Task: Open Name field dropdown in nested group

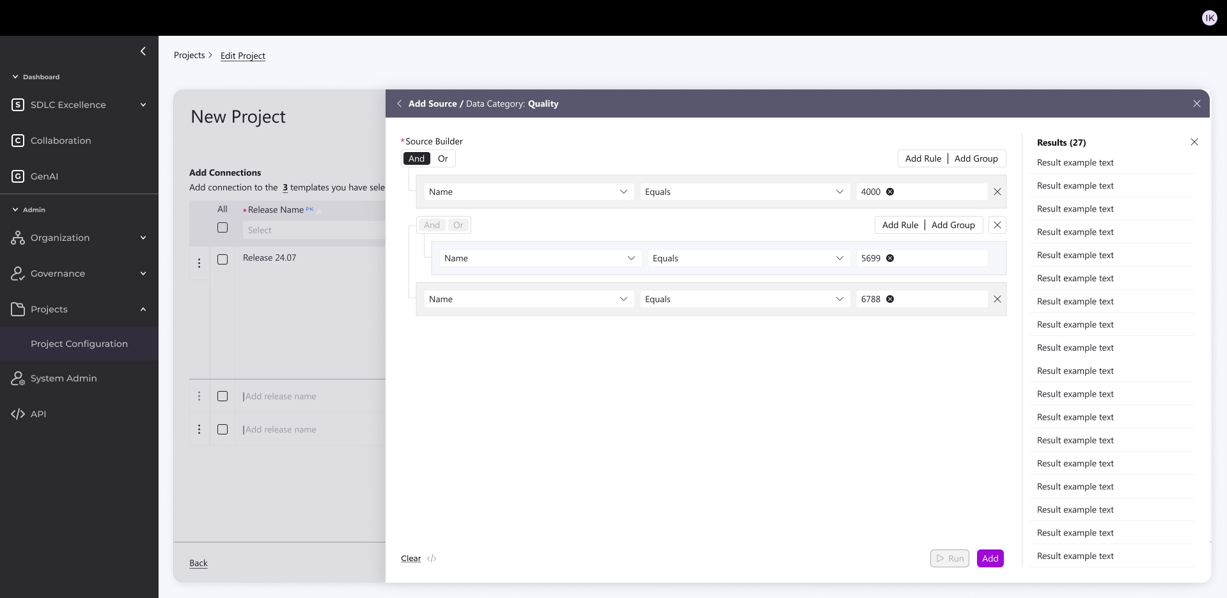Action: tap(540, 258)
